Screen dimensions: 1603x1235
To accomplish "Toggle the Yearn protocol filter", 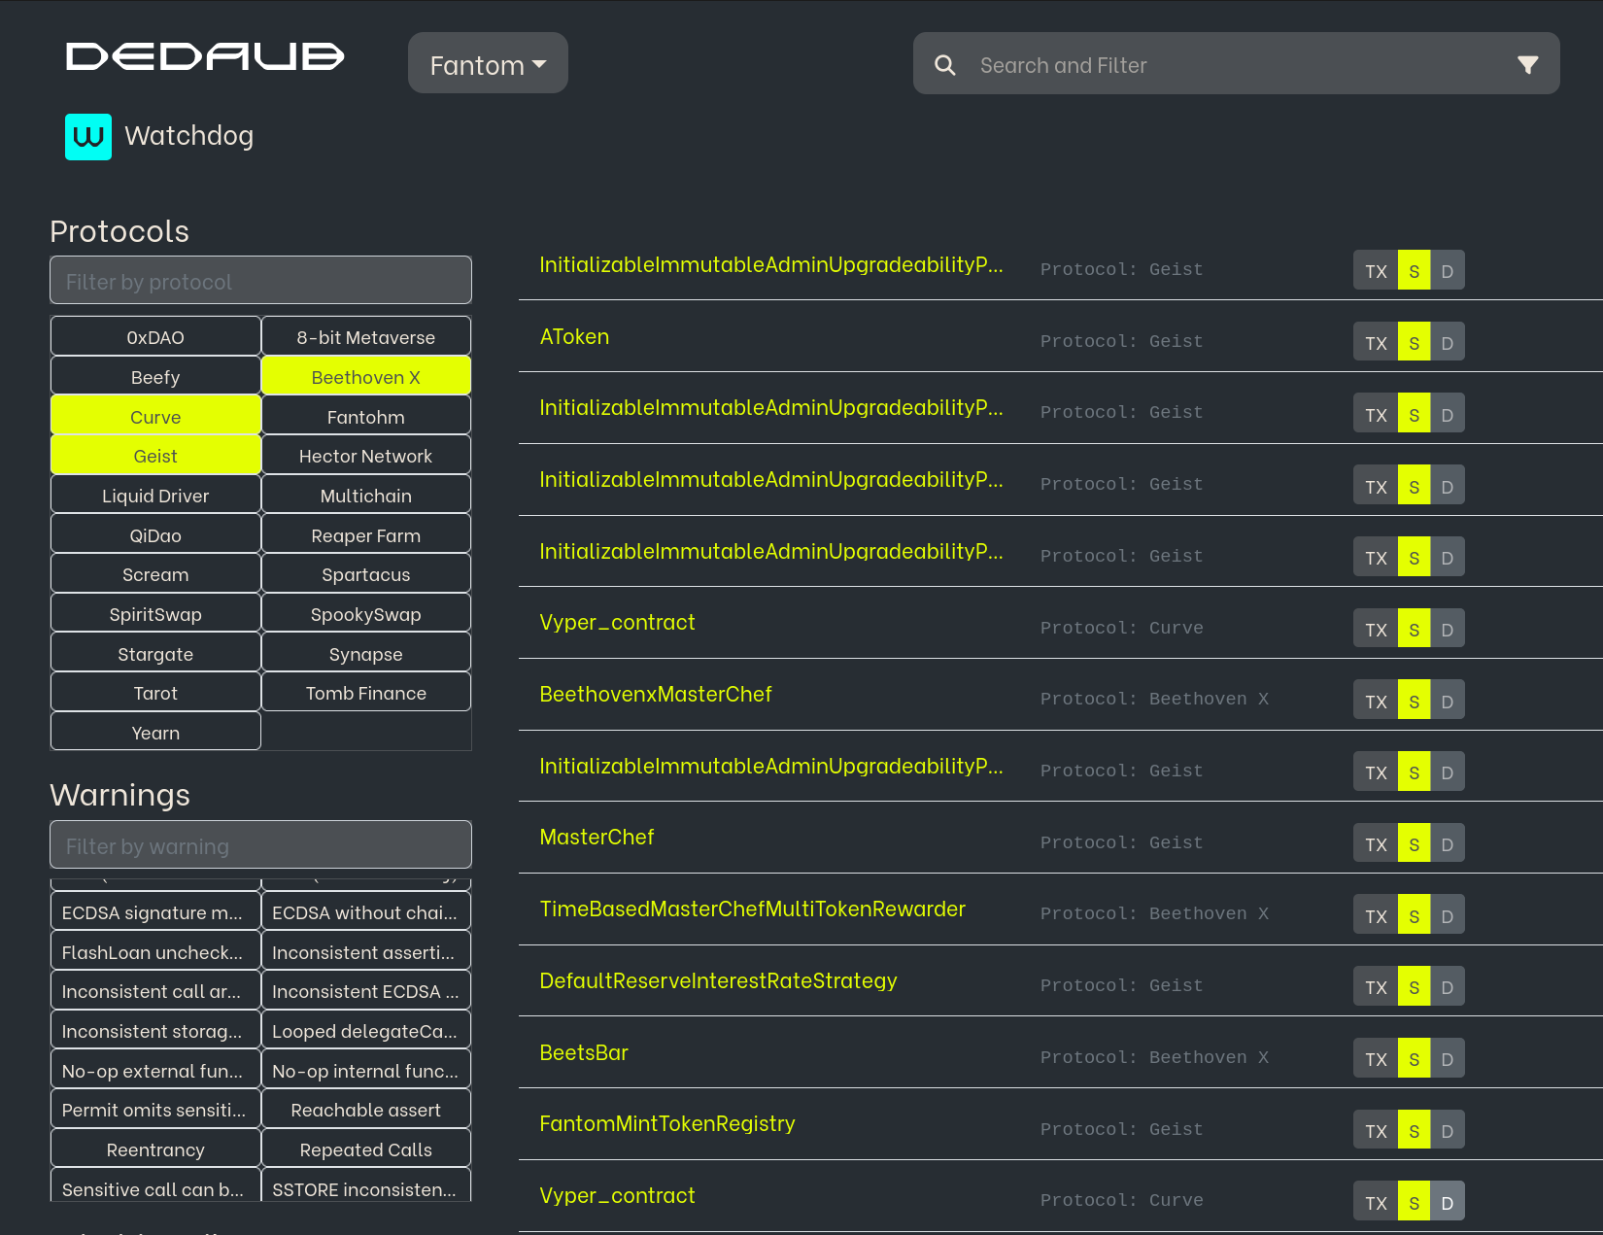I will pyautogui.click(x=155, y=733).
